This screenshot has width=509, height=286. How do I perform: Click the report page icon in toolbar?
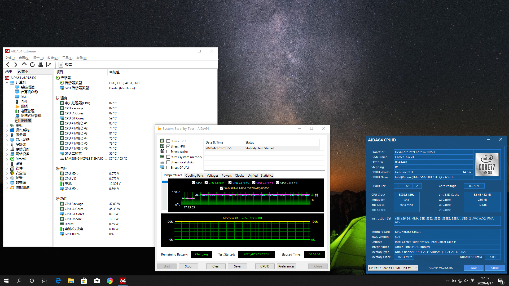pos(61,64)
